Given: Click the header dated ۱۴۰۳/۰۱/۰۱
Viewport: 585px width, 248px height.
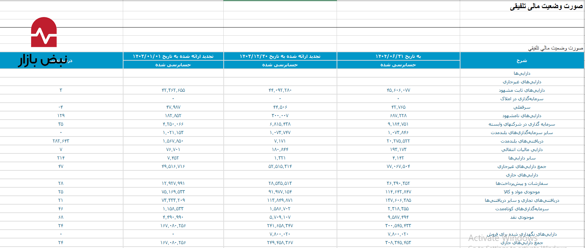Looking at the screenshot, I should click(173, 56).
